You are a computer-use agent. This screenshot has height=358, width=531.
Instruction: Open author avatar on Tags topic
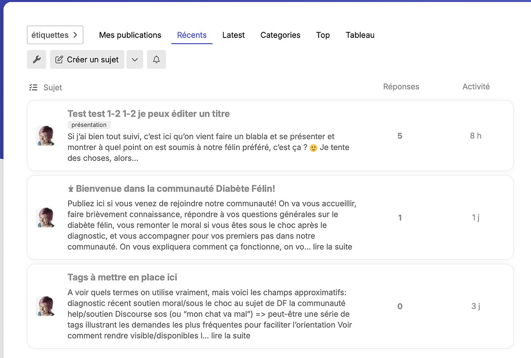(46, 306)
